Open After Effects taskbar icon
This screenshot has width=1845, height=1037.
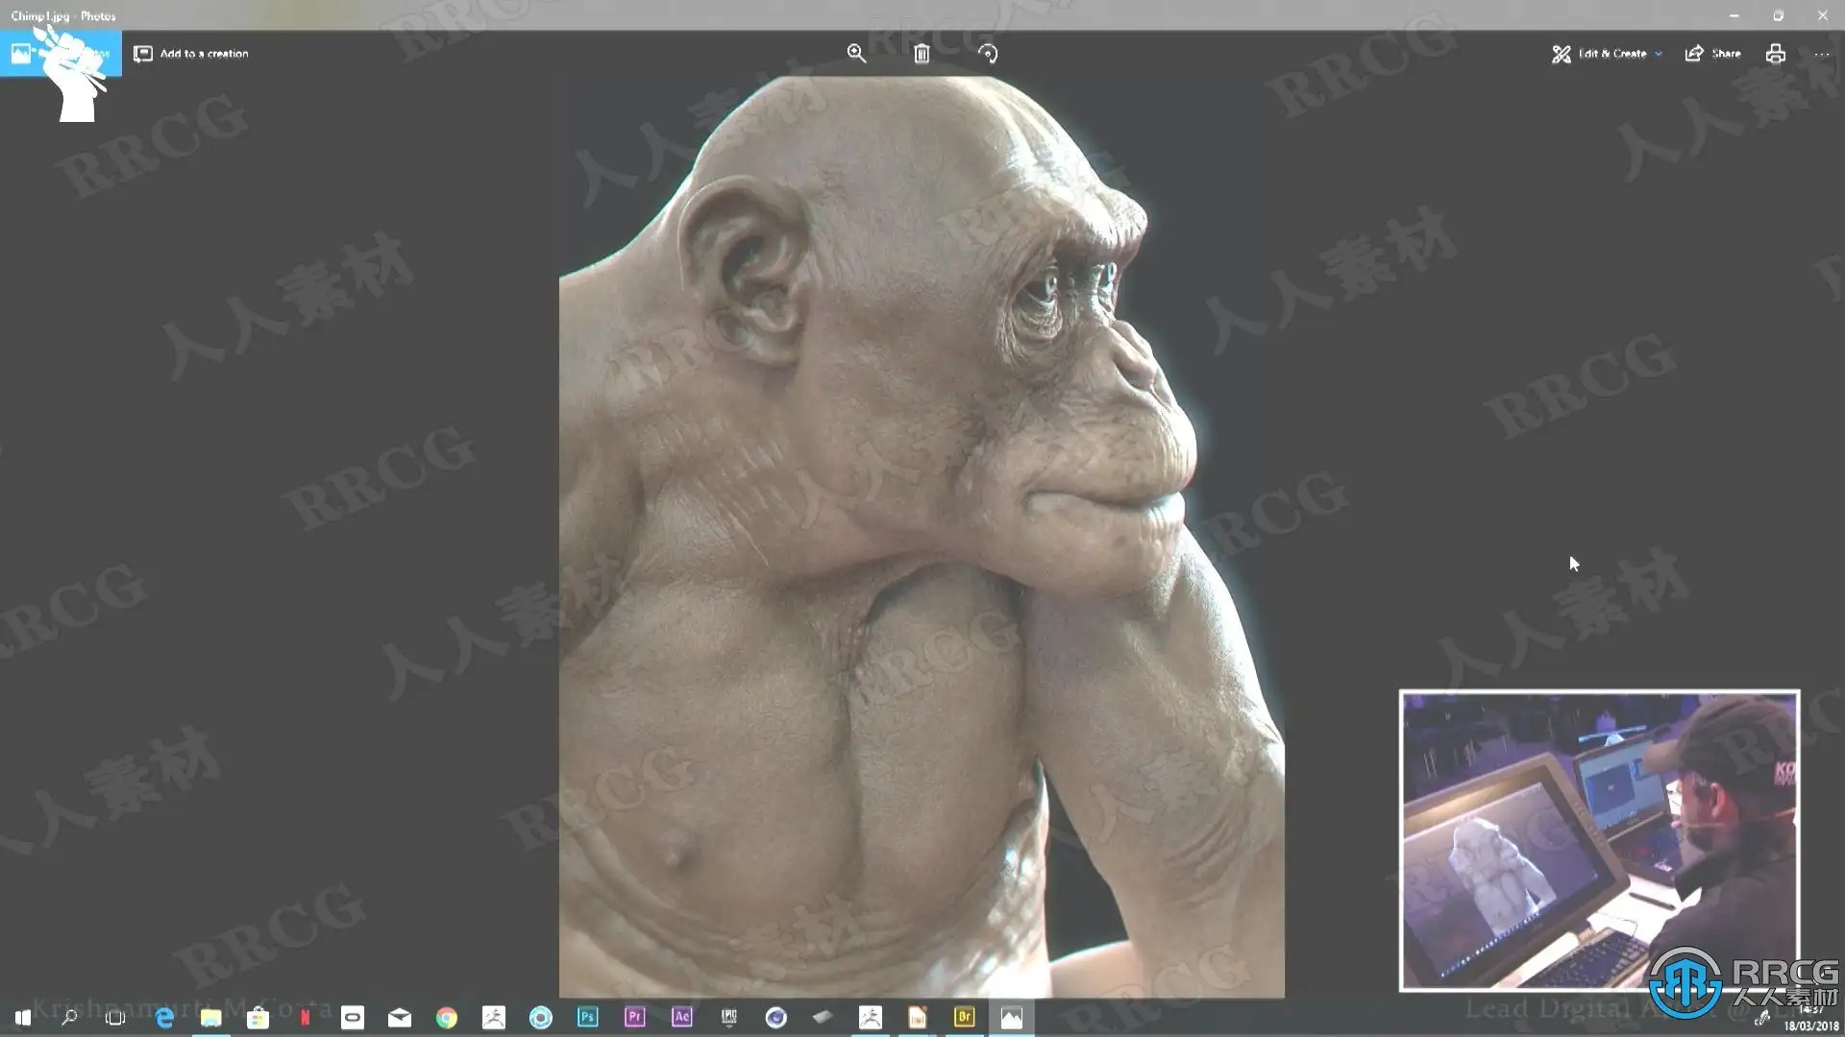pos(681,1017)
